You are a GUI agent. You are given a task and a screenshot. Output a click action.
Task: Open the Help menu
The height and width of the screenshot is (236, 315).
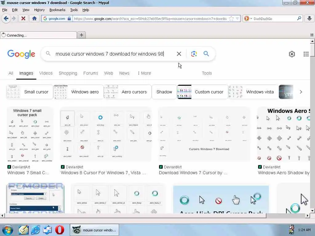pos(86,10)
